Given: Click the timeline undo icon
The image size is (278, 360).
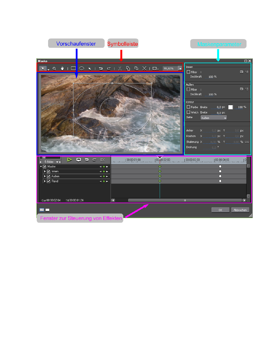Looking at the screenshot, I should (87, 160).
